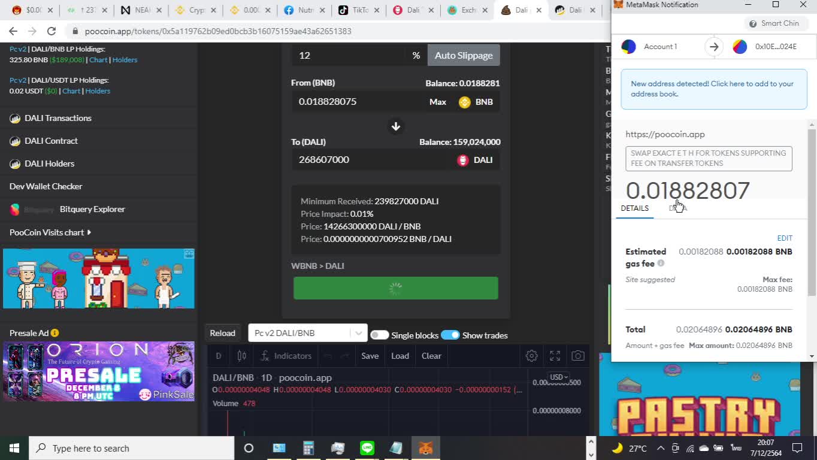817x460 pixels.
Task: Click browser back arrow
Action: coord(13,31)
